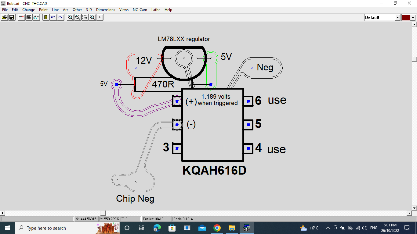The image size is (417, 234).
Task: Open Google Chrome from the taskbar
Action: [x=217, y=228]
